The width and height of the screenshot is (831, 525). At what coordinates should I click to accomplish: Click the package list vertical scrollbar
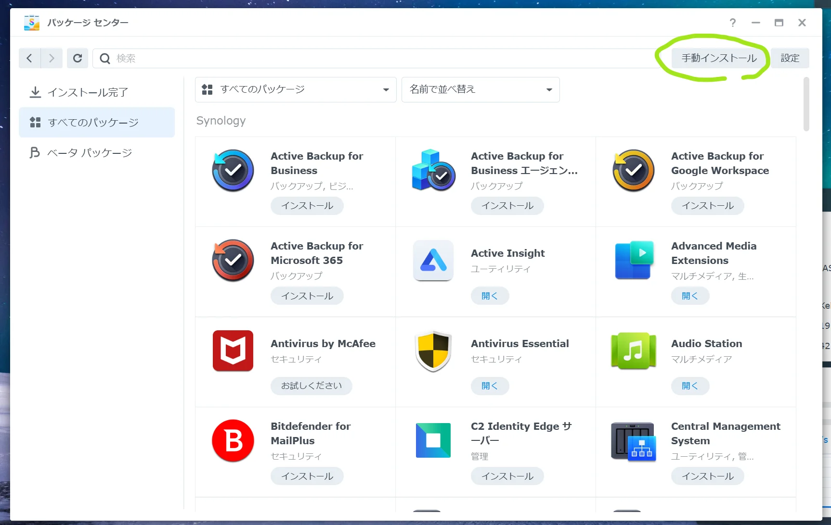(806, 104)
